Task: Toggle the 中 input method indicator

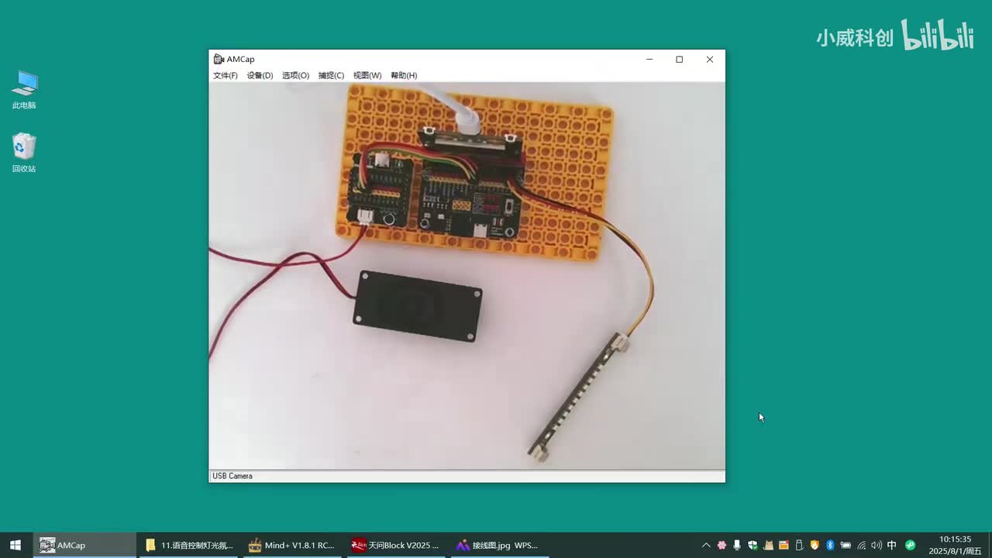Action: 892,545
